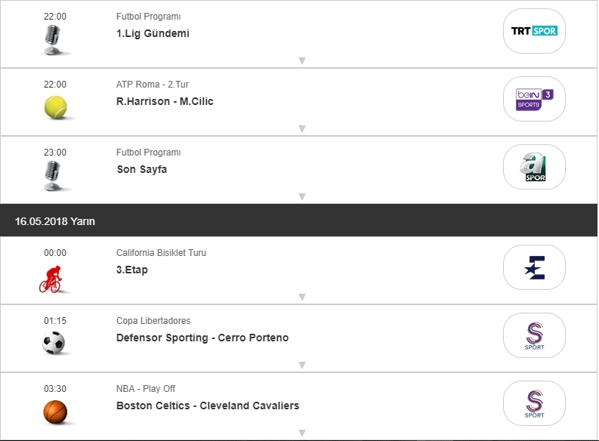Open S Sport logo beside Copa Libertadores
This screenshot has height=441, width=599.
point(534,335)
